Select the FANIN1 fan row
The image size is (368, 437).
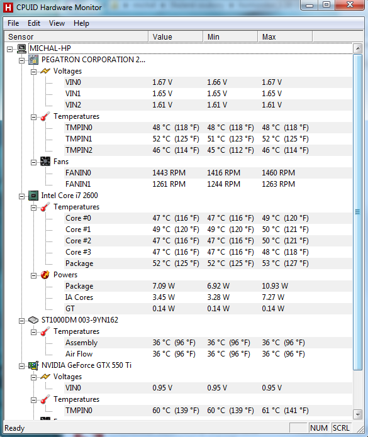click(208, 184)
